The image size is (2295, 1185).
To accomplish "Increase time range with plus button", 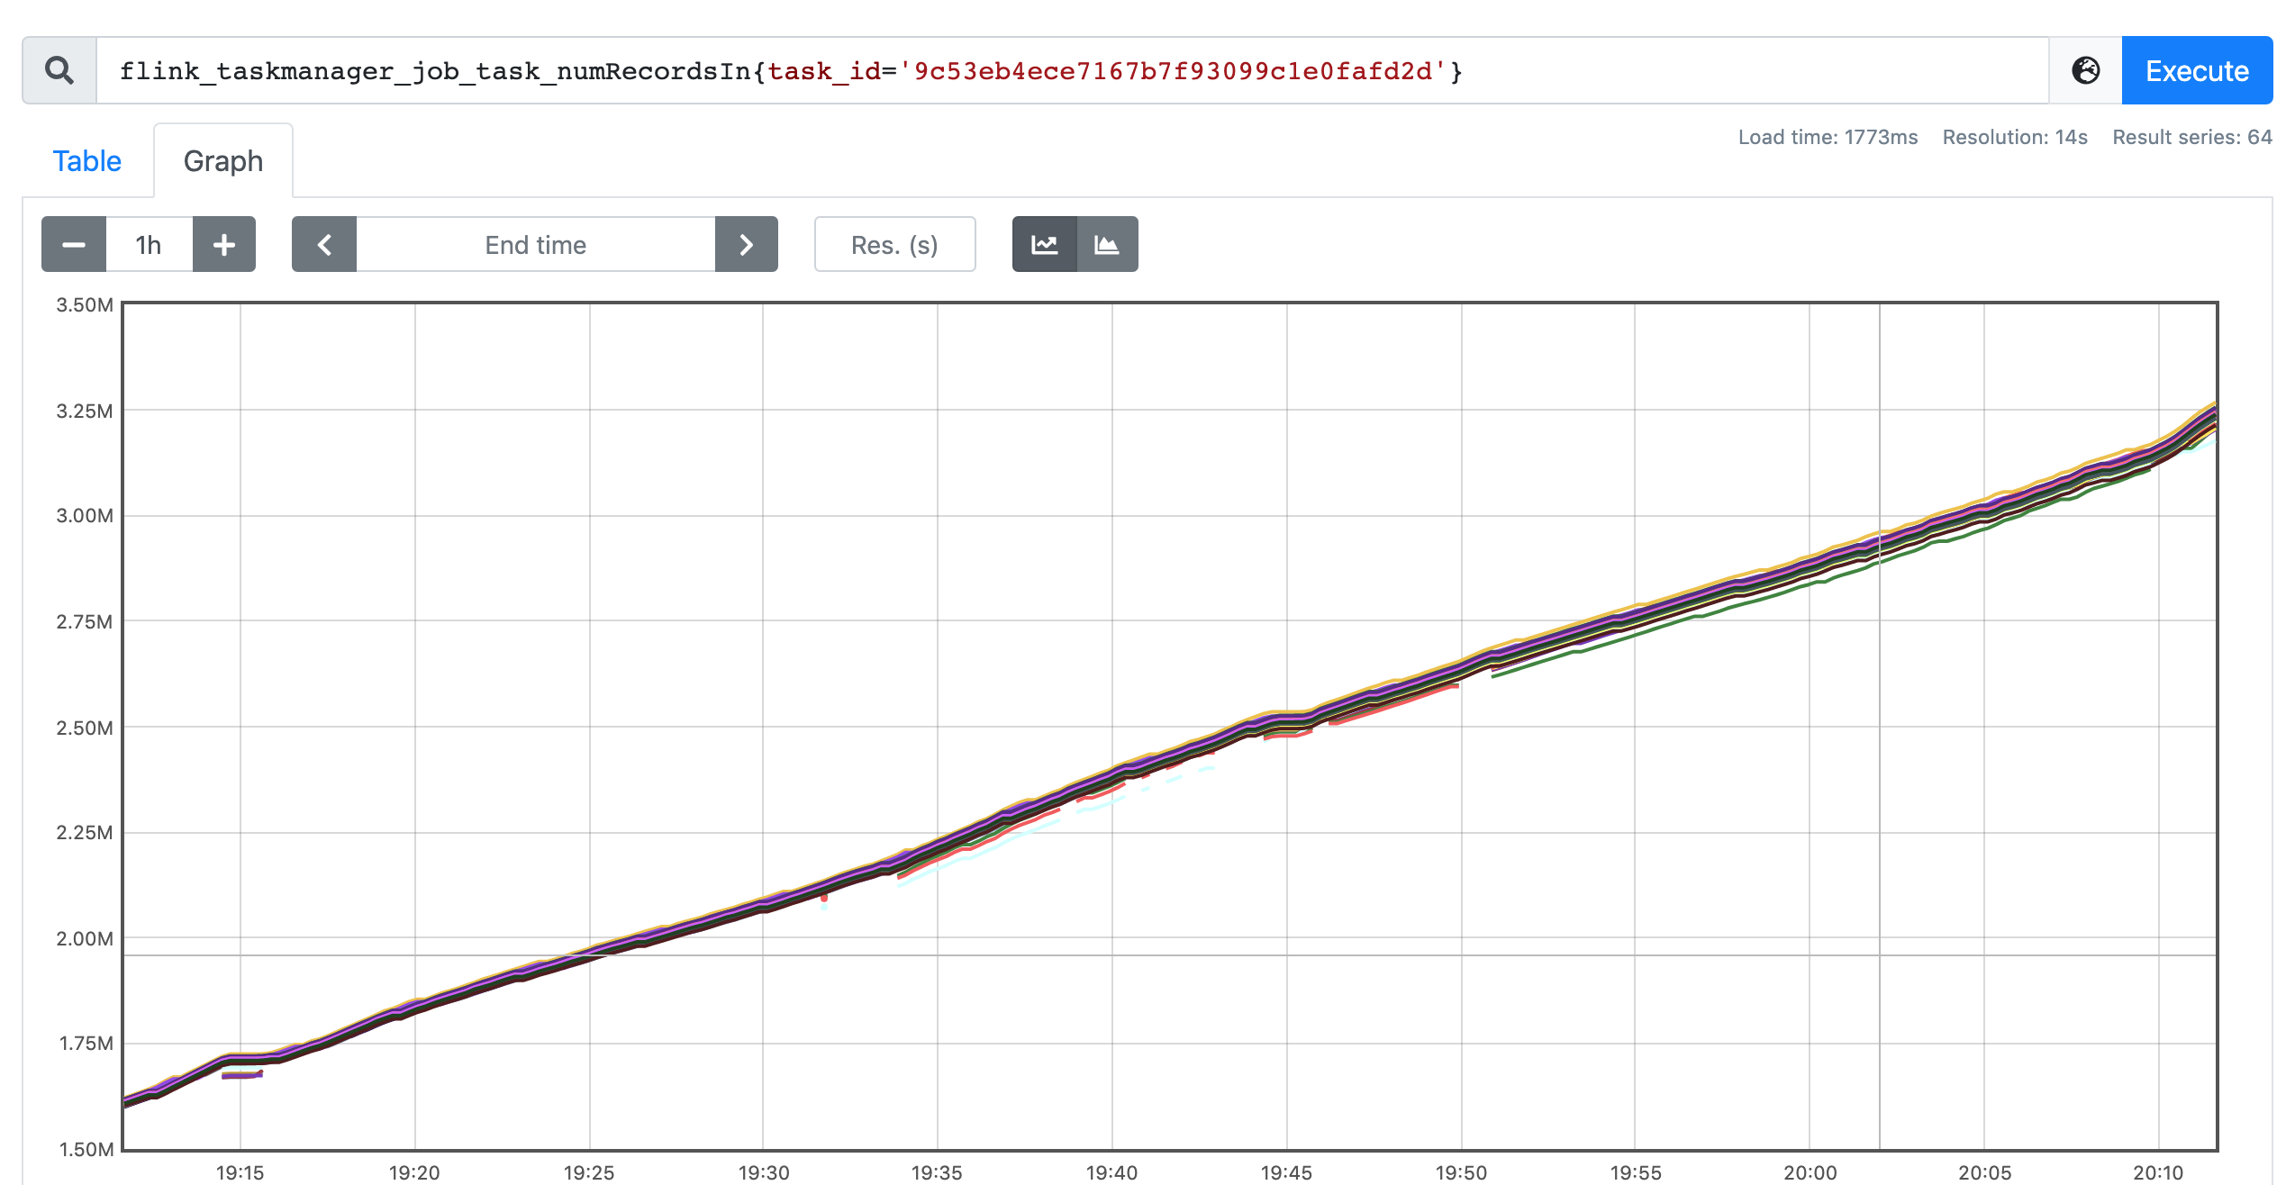I will tap(224, 244).
